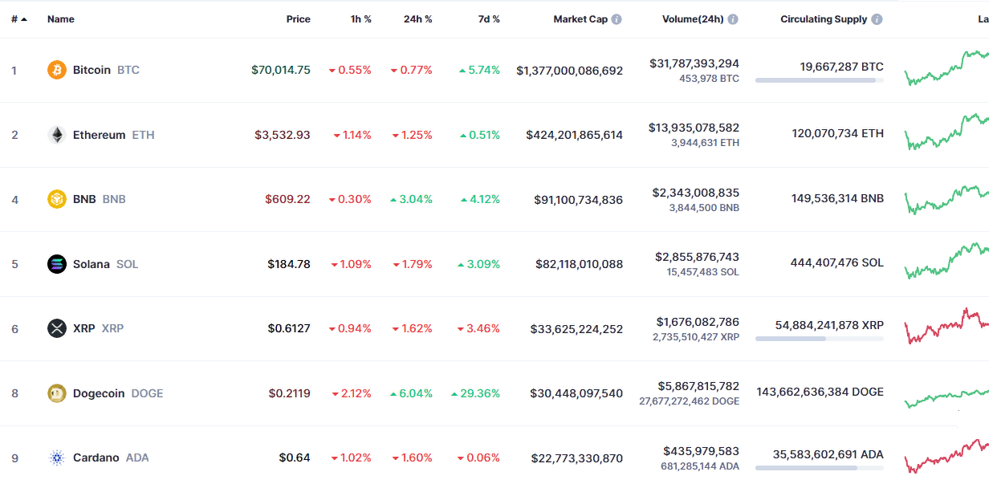997x480 pixels.
Task: Sort by the Market Cap header
Action: (x=580, y=19)
